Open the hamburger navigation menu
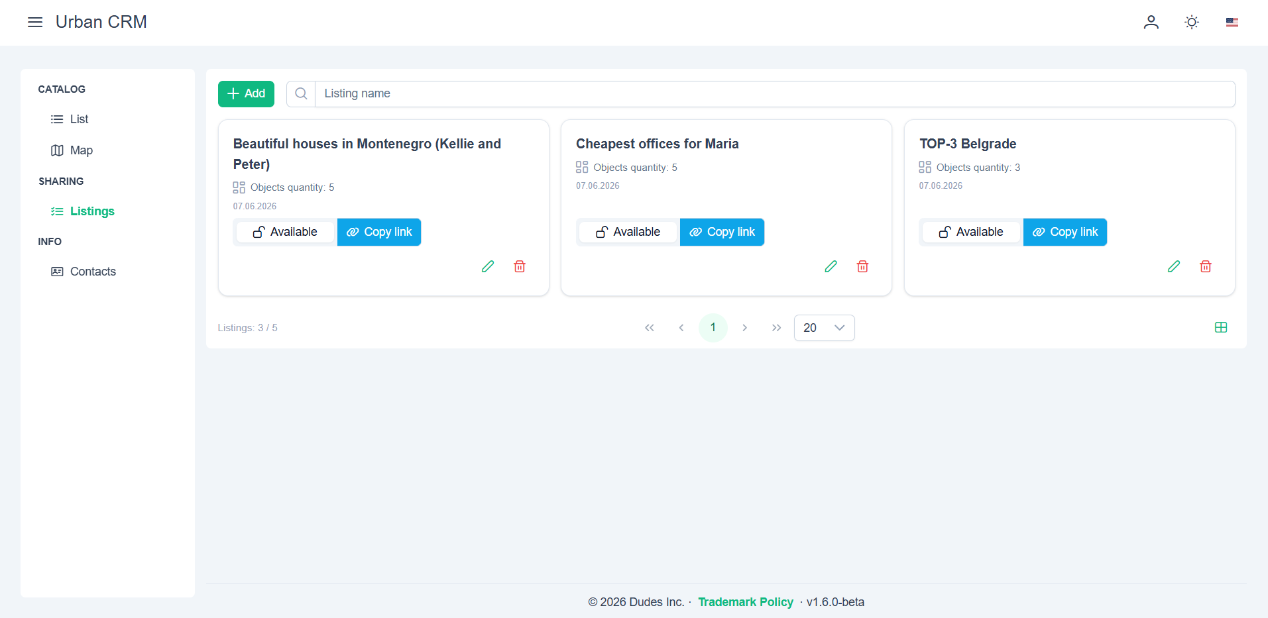The image size is (1268, 618). click(x=35, y=23)
